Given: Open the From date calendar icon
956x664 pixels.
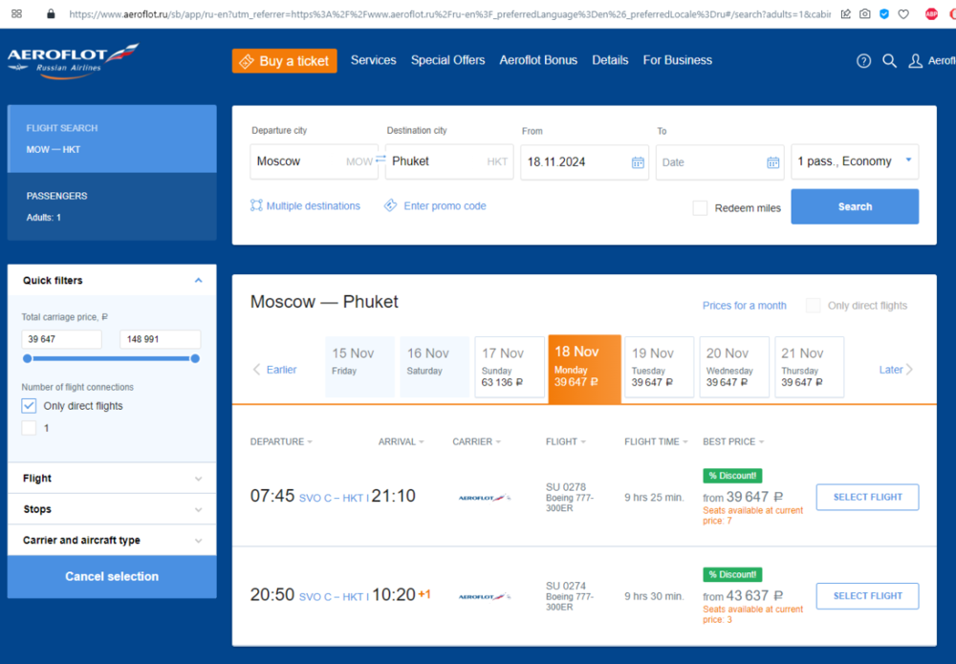Looking at the screenshot, I should 638,162.
